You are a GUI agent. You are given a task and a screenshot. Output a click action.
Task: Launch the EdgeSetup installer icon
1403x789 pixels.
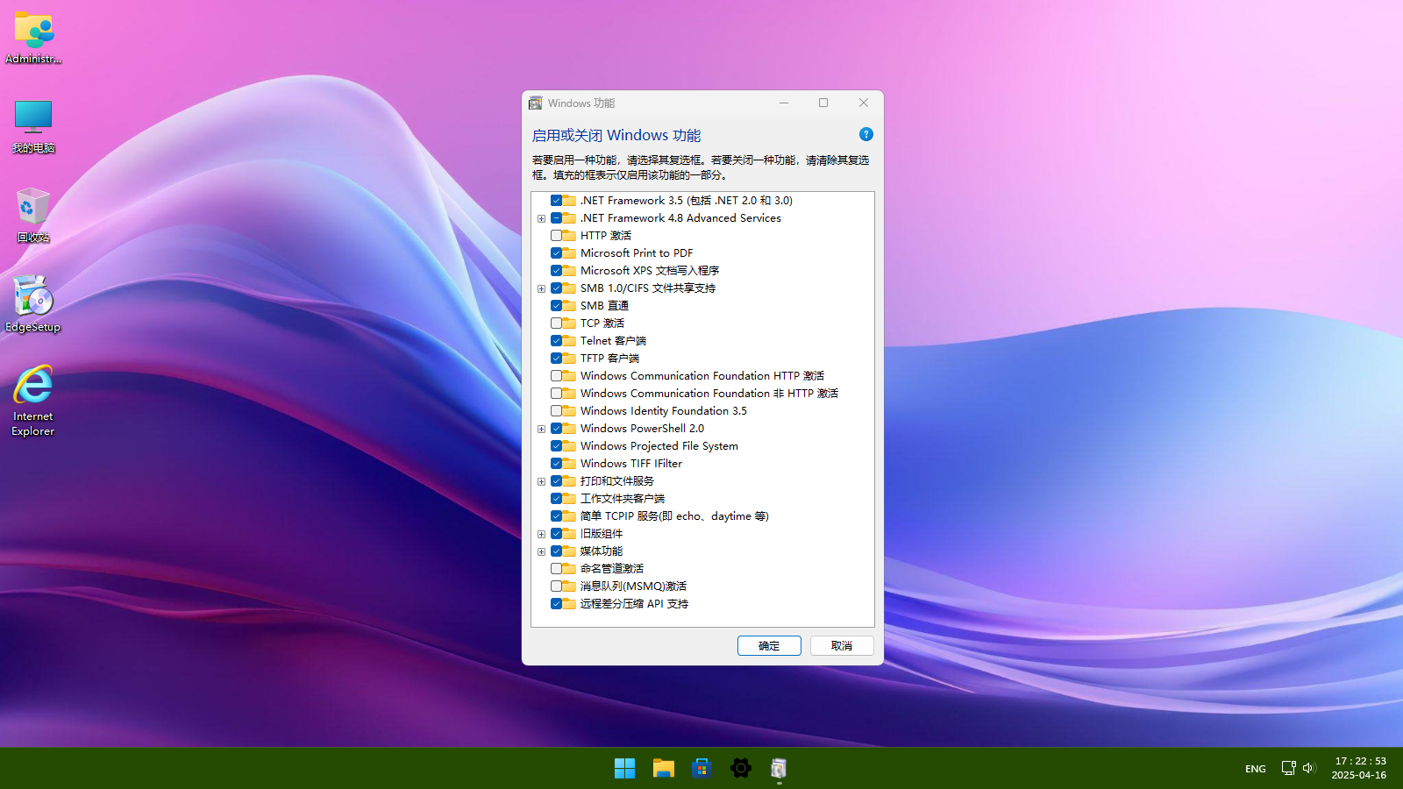33,304
